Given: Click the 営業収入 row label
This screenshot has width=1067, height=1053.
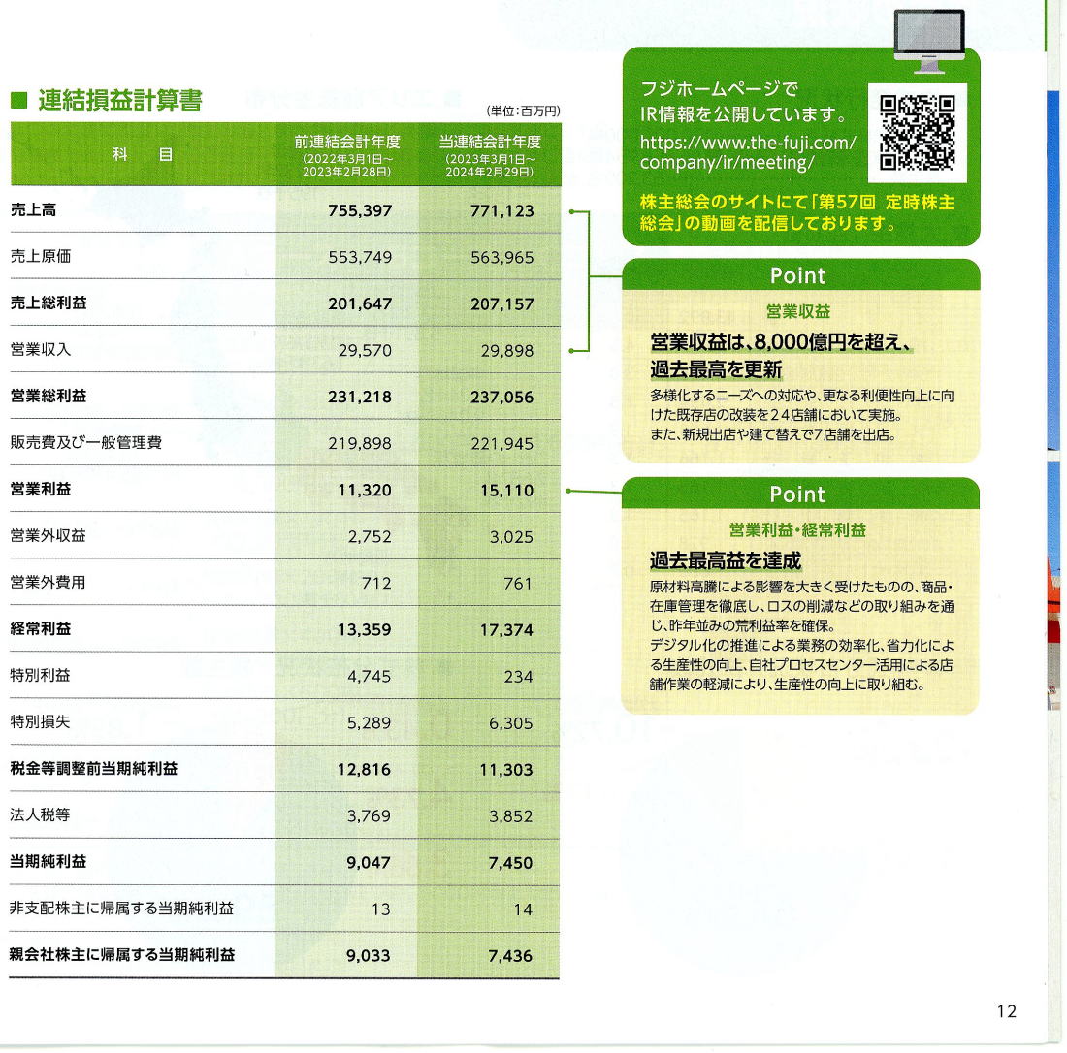Looking at the screenshot, I should point(41,350).
